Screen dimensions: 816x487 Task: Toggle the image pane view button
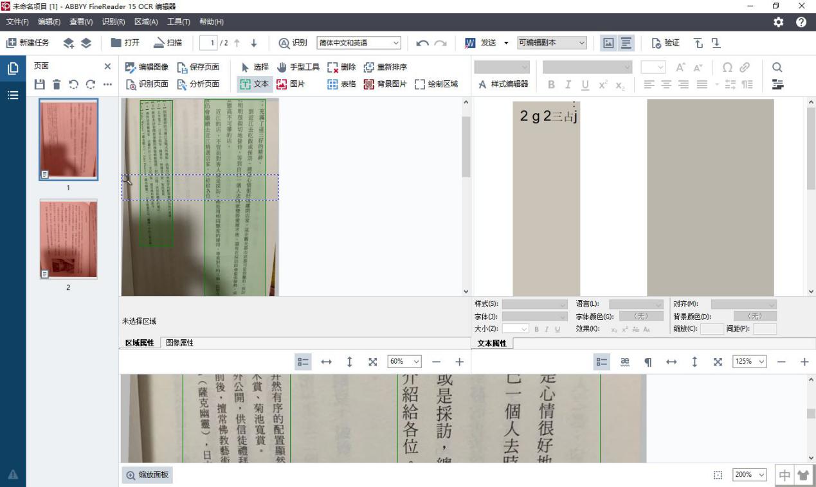click(x=607, y=43)
